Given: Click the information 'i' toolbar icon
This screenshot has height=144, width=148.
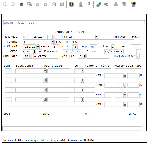Looking at the screenshot, I should [x=81, y=4].
